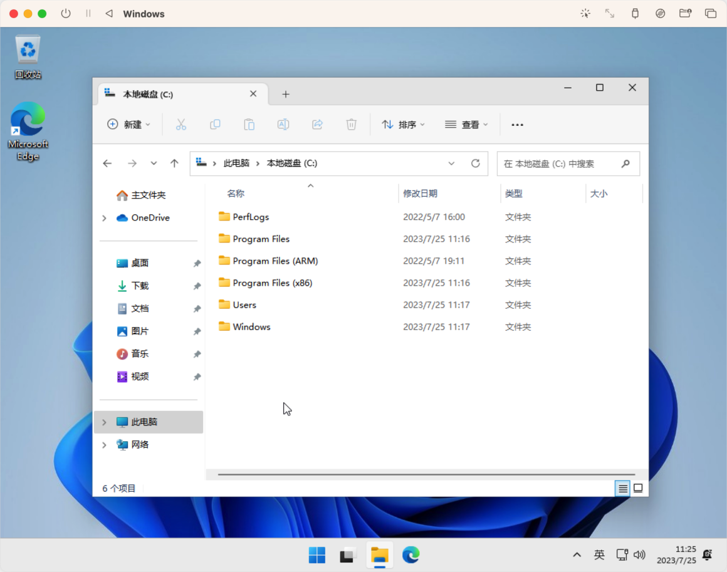Image resolution: width=727 pixels, height=572 pixels.
Task: Pause the virtual machine
Action: pos(88,13)
